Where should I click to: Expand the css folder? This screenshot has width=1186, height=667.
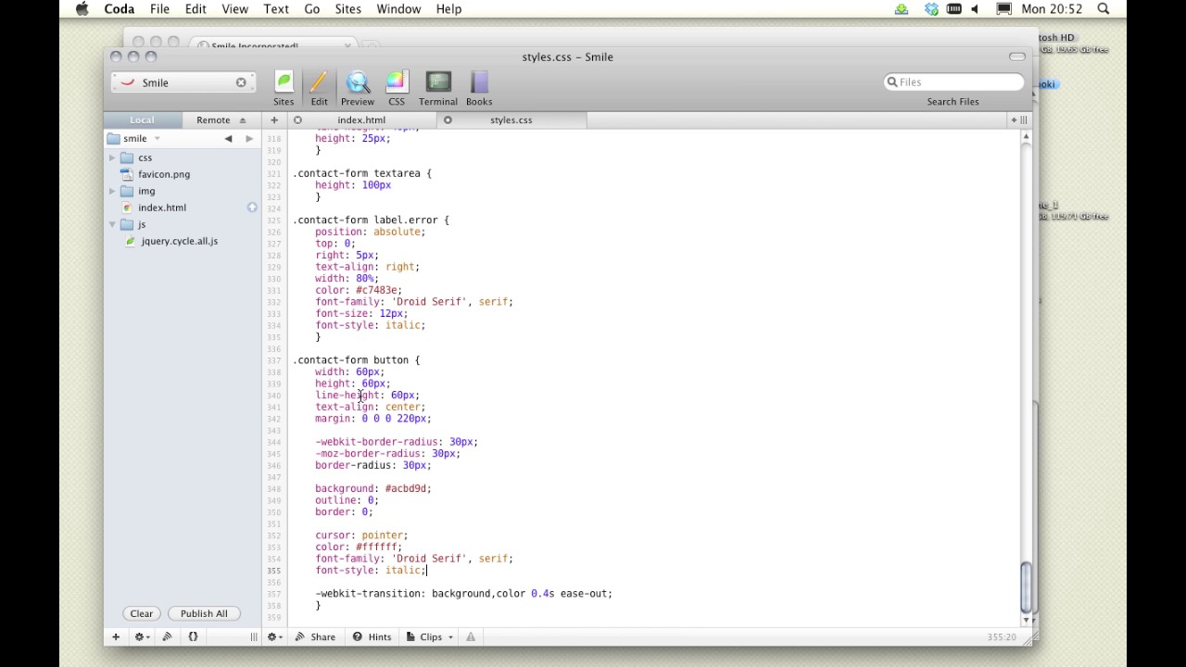pos(112,158)
